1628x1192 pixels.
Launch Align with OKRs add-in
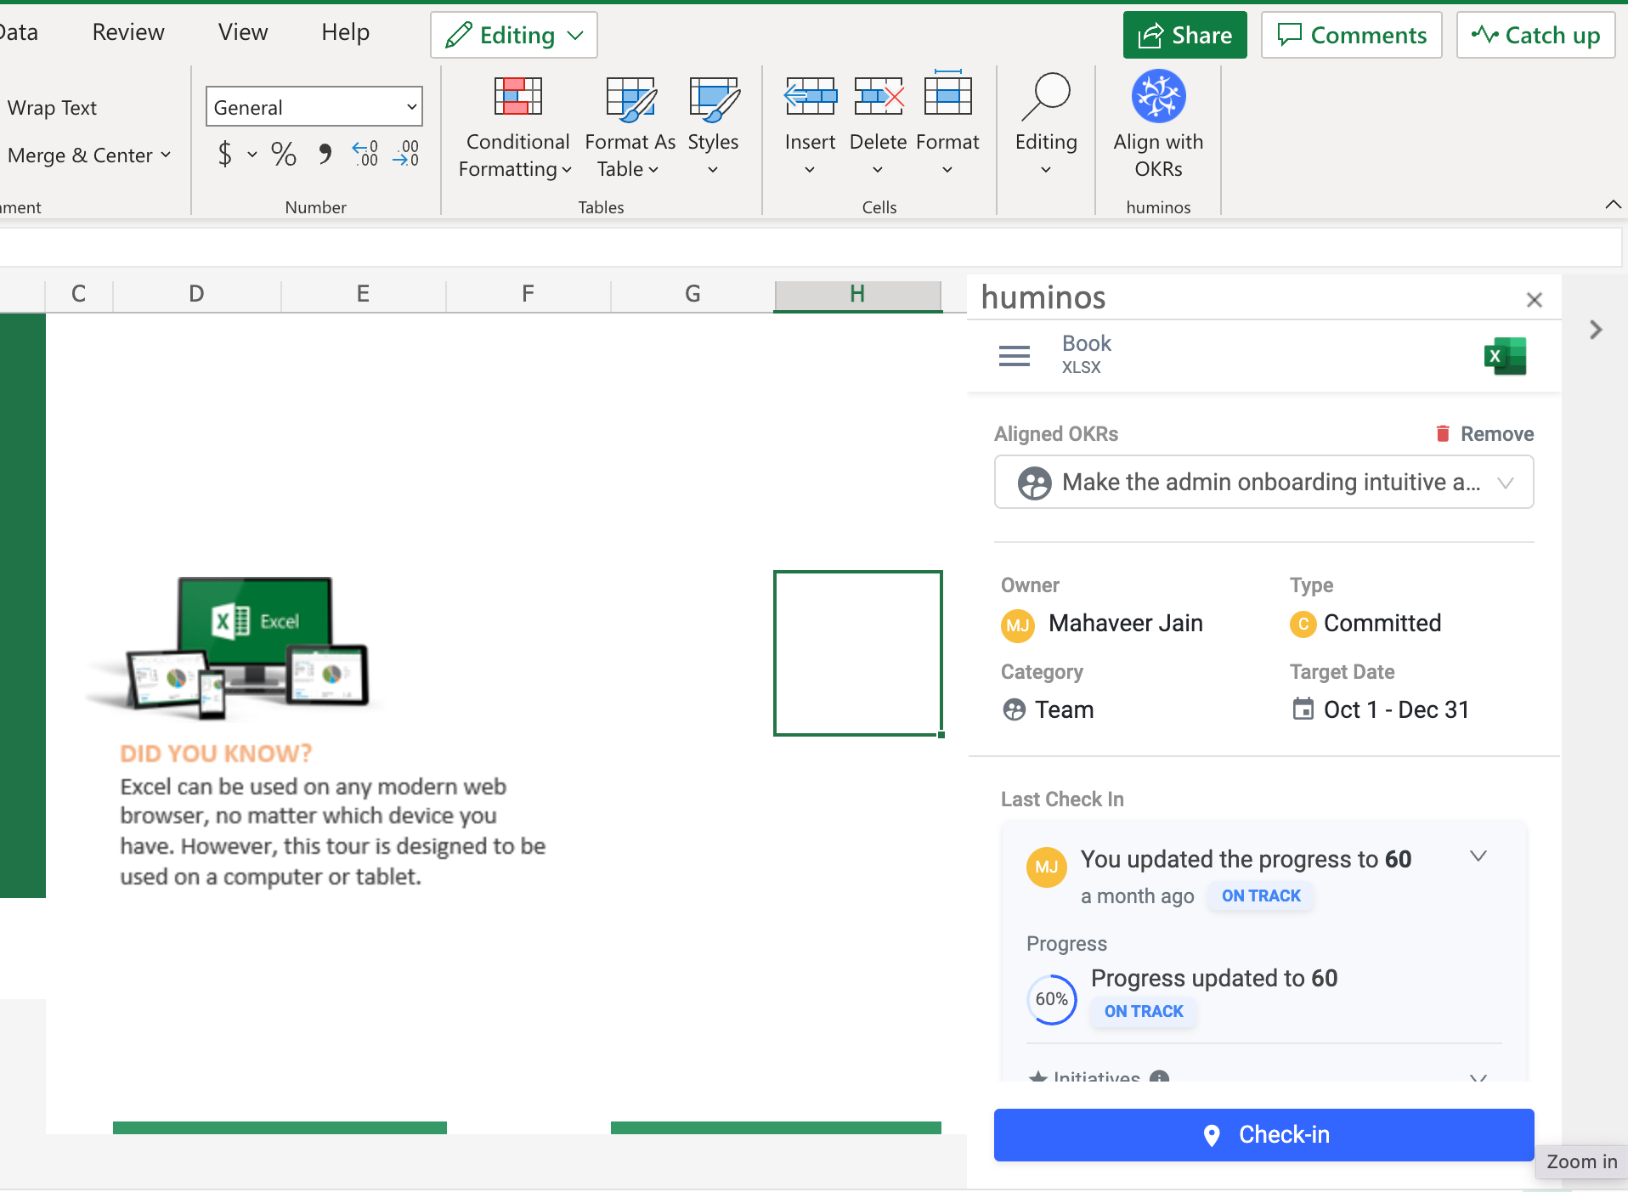coord(1158,126)
